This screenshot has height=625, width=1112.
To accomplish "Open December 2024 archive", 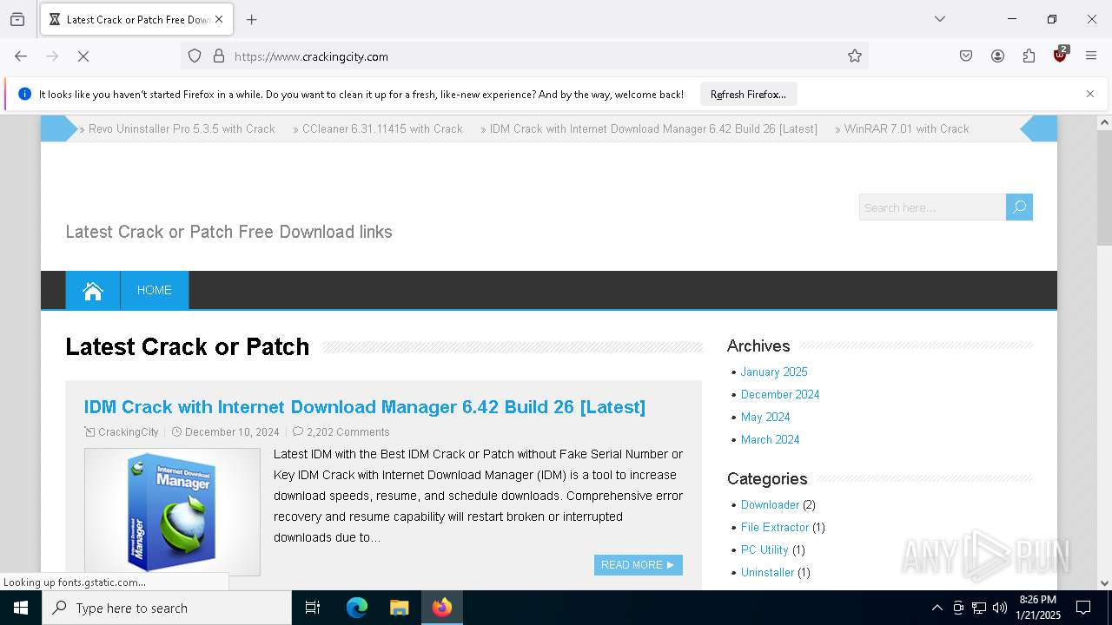I will pyautogui.click(x=780, y=394).
